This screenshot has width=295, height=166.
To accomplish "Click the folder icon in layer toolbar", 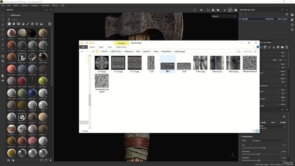I will point(282,47).
